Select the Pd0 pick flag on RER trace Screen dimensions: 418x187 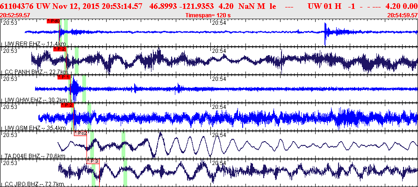pyautogui.click(x=54, y=21)
